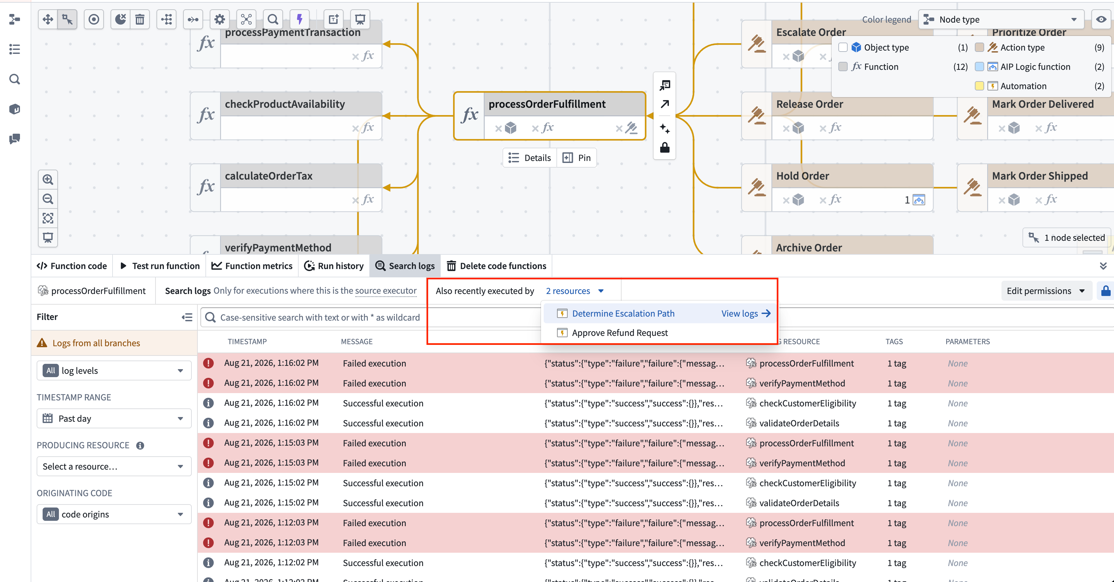This screenshot has height=582, width=1114.
Task: Open the All code origins dropdown
Action: click(x=114, y=514)
